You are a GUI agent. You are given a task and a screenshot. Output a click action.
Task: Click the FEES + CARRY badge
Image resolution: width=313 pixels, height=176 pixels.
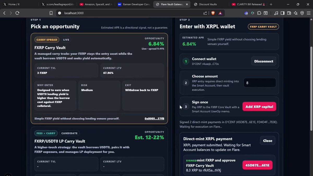(46, 133)
